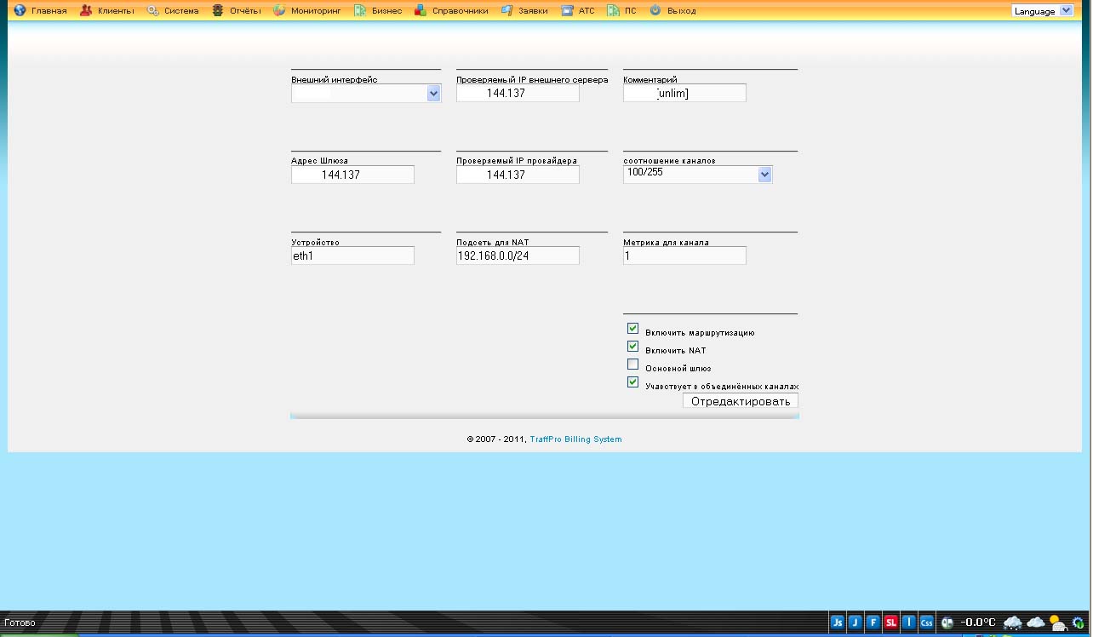The image size is (1093, 637).
Task: Click the Мониторинг pie chart icon
Action: coord(278,11)
